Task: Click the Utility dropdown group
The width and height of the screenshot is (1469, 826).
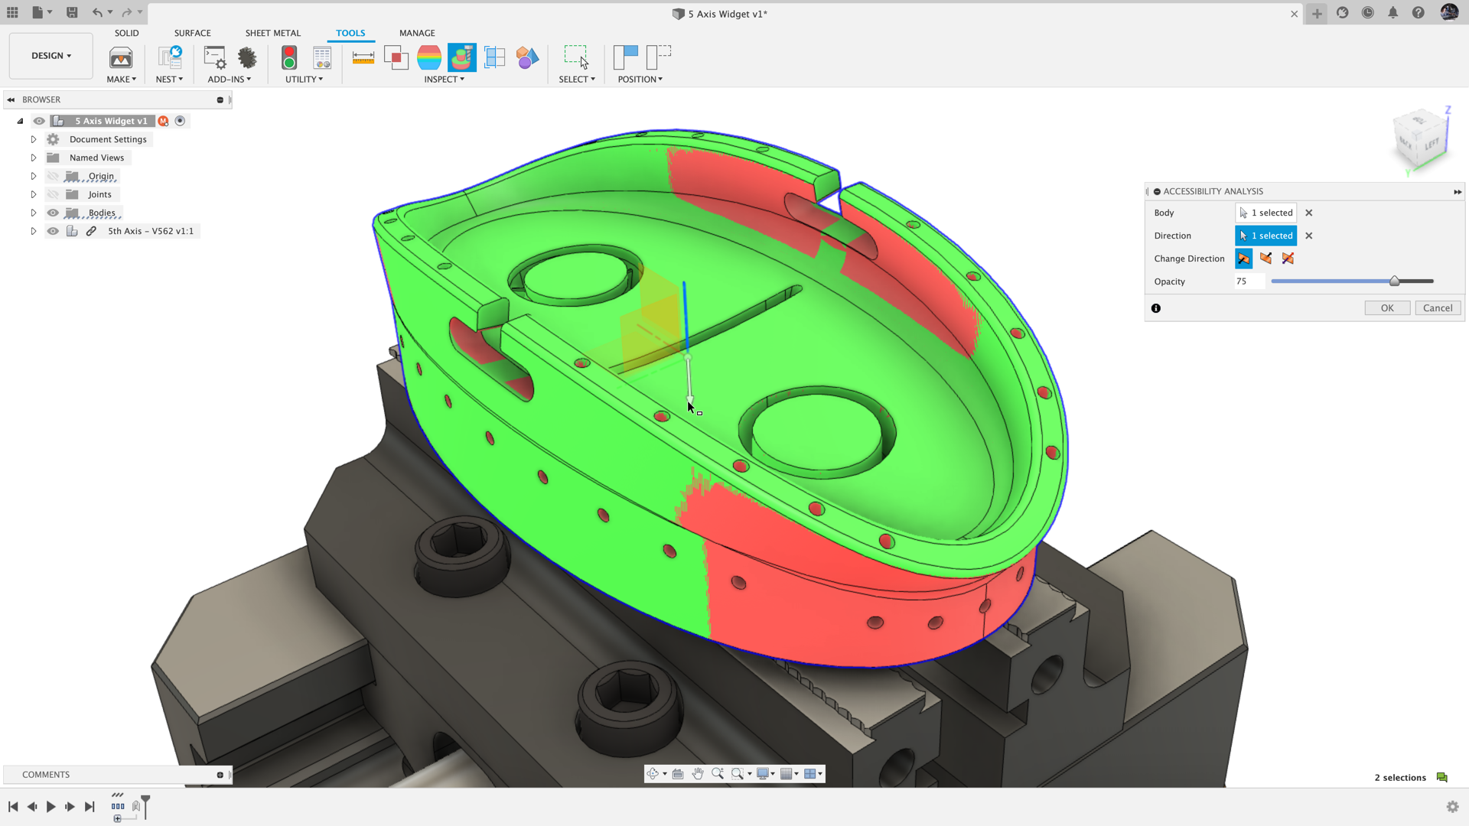Action: (301, 79)
